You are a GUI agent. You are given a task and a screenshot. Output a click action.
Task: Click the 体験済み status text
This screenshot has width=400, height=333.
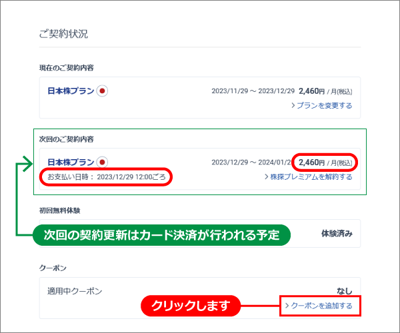coord(337,233)
